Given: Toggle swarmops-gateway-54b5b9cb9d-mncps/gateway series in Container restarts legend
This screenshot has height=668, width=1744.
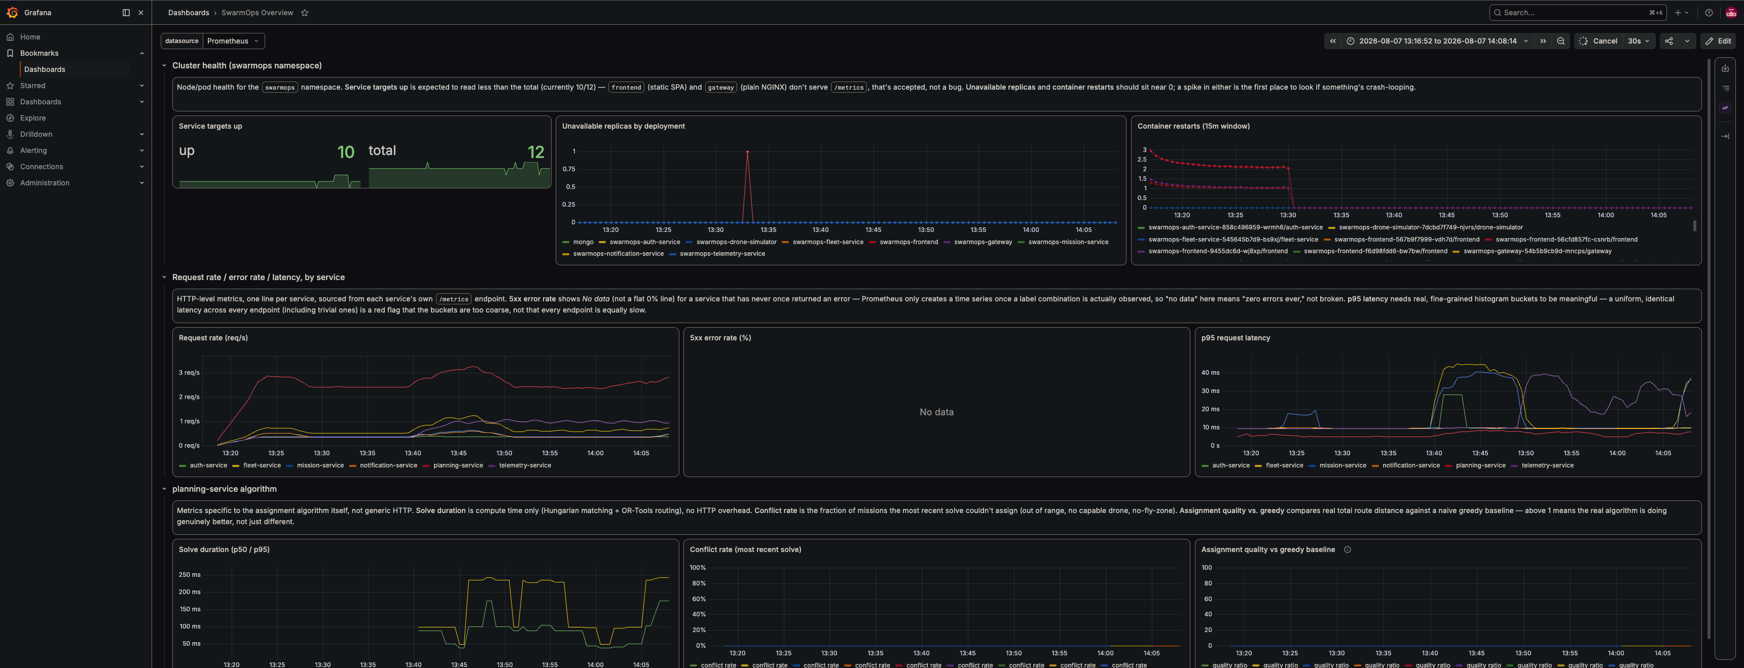Looking at the screenshot, I should 1537,251.
